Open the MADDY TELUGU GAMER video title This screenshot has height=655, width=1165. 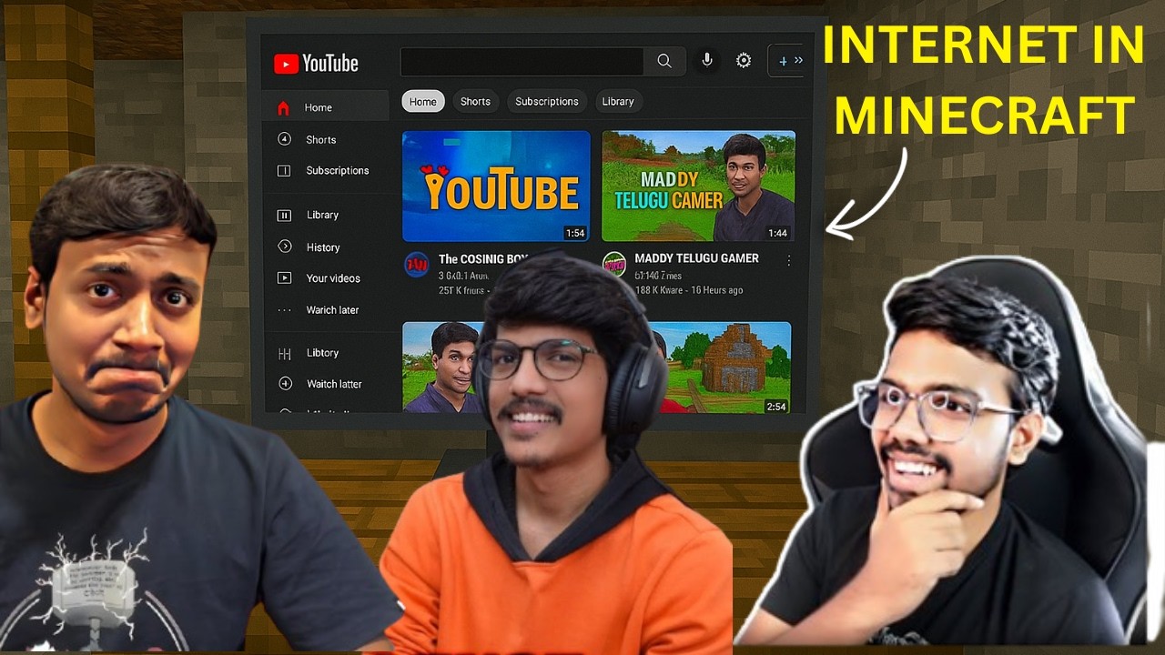coord(696,258)
